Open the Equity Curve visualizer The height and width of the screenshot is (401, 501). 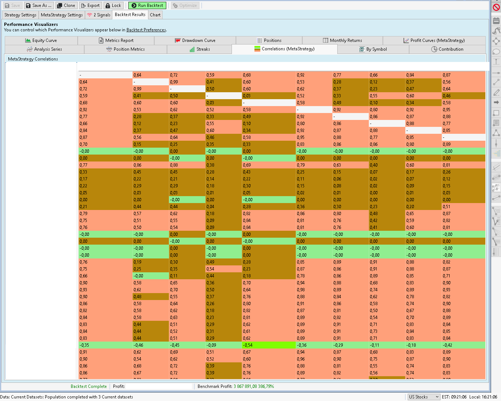pos(41,40)
